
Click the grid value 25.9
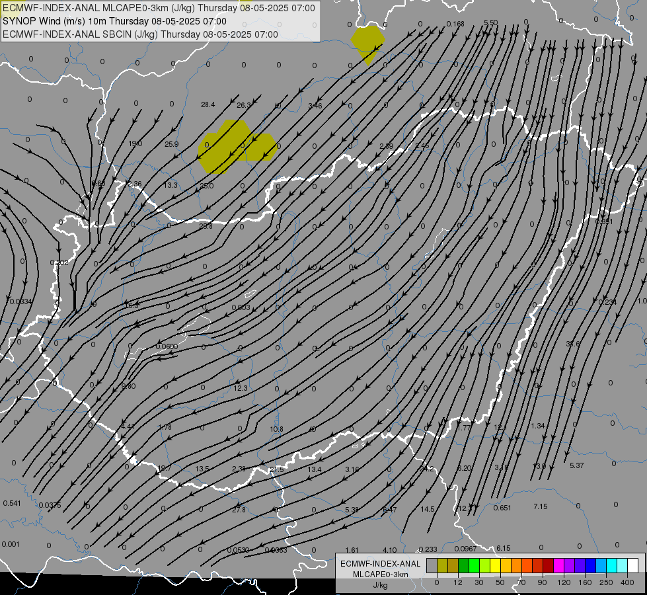click(x=172, y=144)
